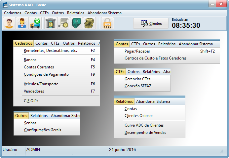229x158 pixels.
Task: Select Remetentes, Destinatários, etc. entry
Action: [x=57, y=51]
